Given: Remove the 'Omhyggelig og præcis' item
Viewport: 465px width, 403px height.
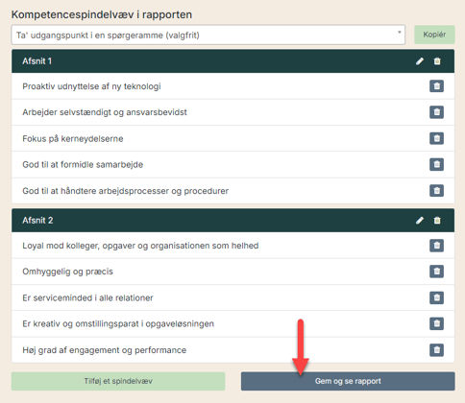Looking at the screenshot, I should [x=436, y=272].
